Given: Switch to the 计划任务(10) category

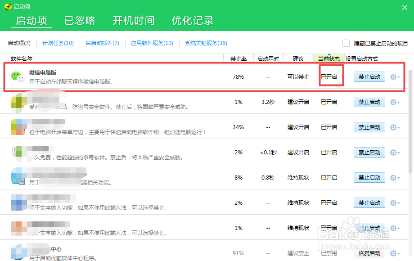Looking at the screenshot, I should click(x=58, y=43).
